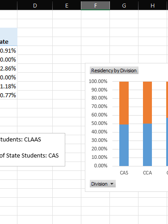Viewport: 168px width, 224px height.
Task: Select the cell showing 0.77%
Action: [8, 95]
